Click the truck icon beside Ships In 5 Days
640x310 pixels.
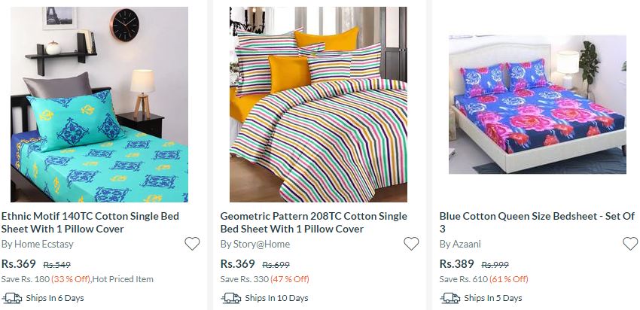click(x=450, y=298)
